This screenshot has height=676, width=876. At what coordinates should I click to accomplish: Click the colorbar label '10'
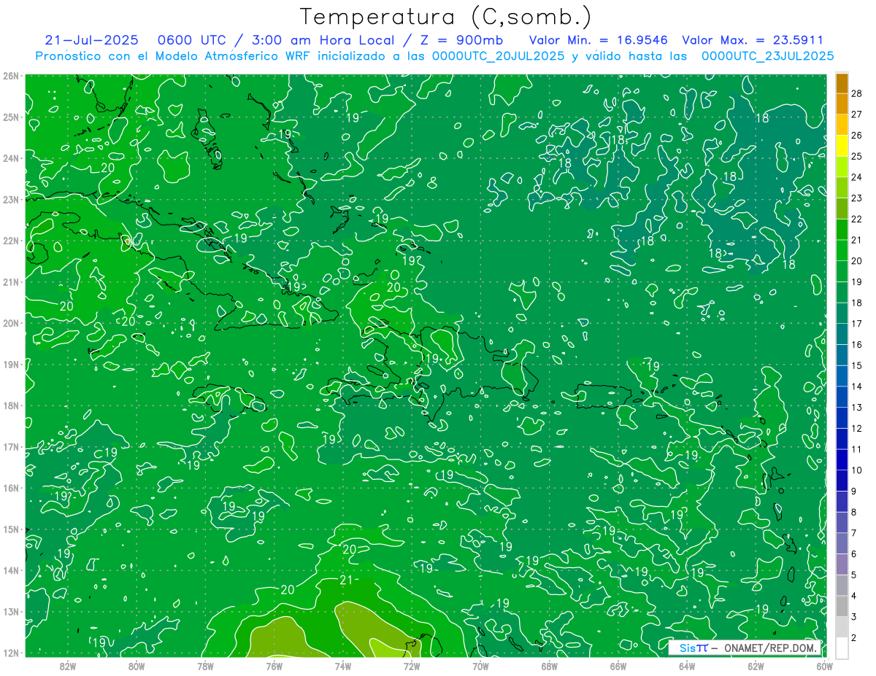tap(857, 470)
